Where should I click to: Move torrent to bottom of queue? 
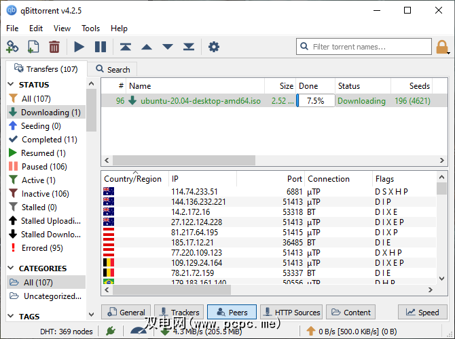coord(189,47)
